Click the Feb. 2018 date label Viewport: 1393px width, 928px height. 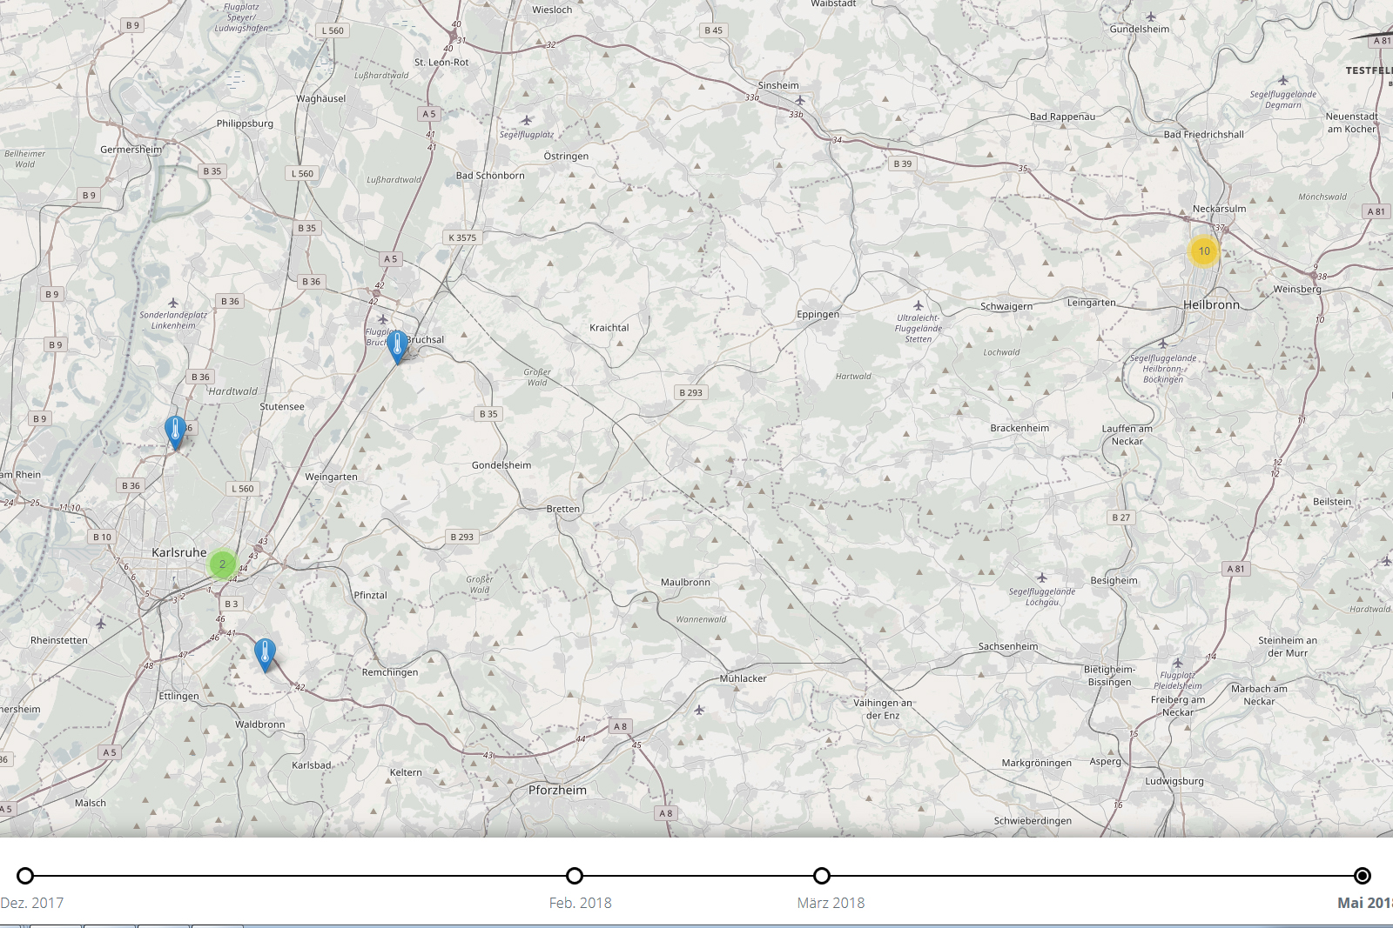pyautogui.click(x=580, y=903)
